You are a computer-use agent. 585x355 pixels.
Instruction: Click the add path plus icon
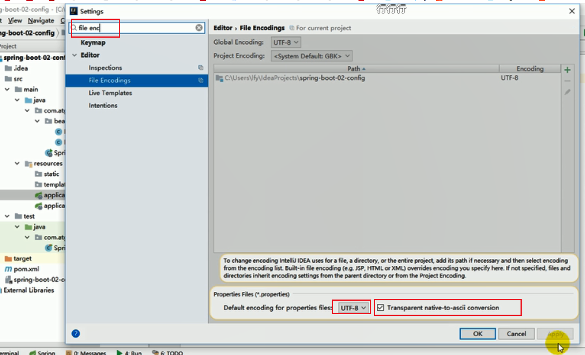tap(568, 70)
